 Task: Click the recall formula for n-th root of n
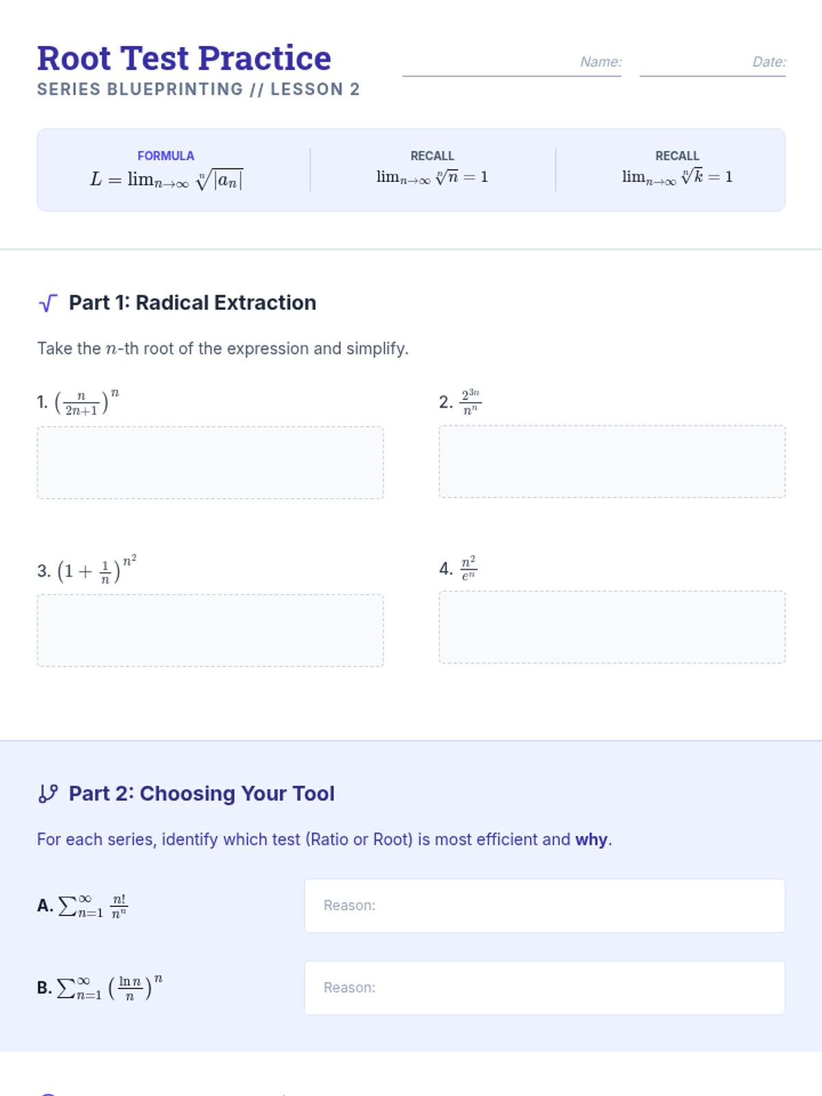[432, 177]
